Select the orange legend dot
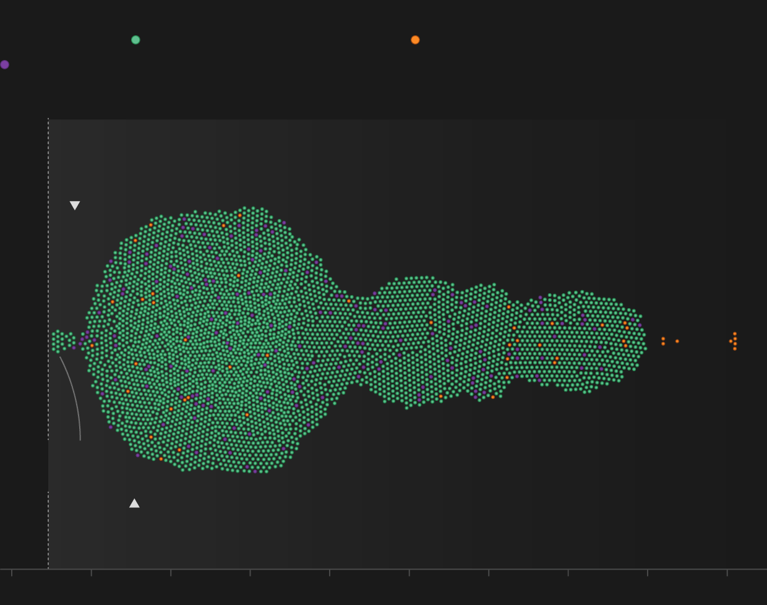Viewport: 767px width, 605px height. click(415, 40)
